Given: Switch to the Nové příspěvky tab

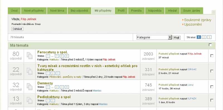Looking at the screenshot, I should pyautogui.click(x=34, y=11).
